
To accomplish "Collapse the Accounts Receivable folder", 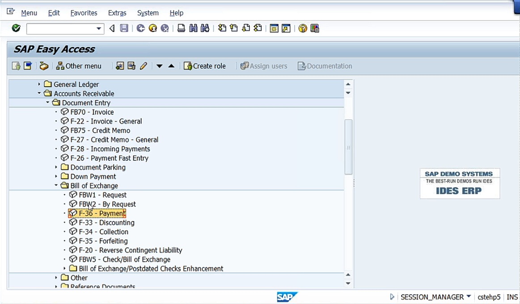I will 39,93.
